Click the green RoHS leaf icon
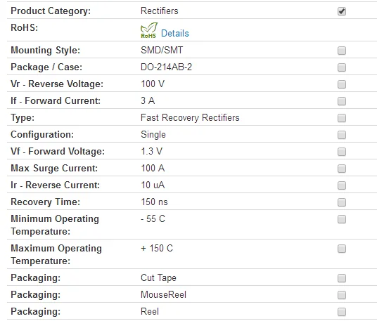The image size is (377, 321). [x=149, y=30]
